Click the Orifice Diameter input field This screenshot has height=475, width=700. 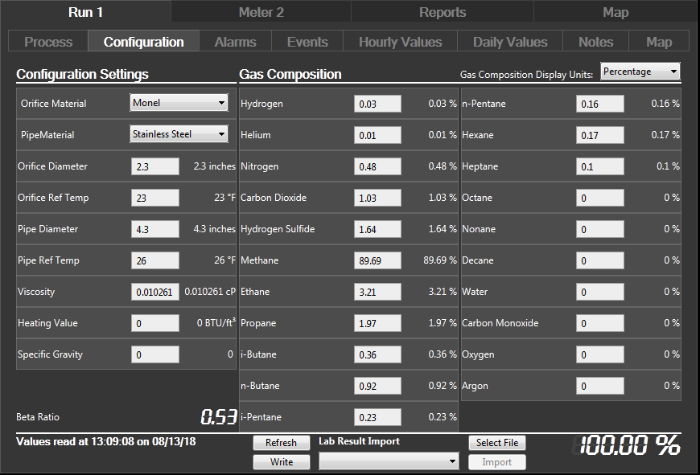point(155,166)
